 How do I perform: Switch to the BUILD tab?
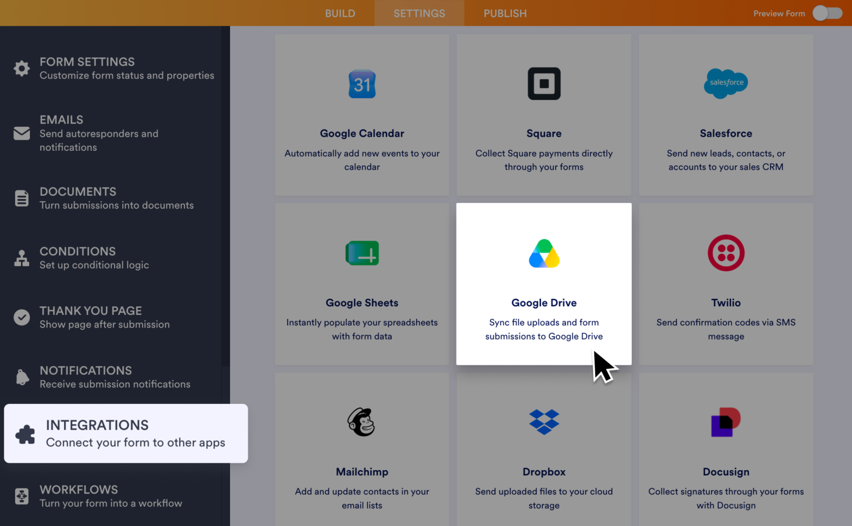tap(340, 13)
